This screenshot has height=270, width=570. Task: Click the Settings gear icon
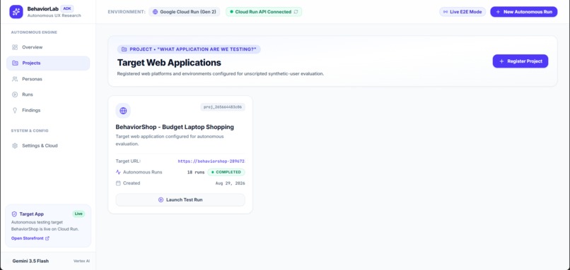pyautogui.click(x=15, y=146)
